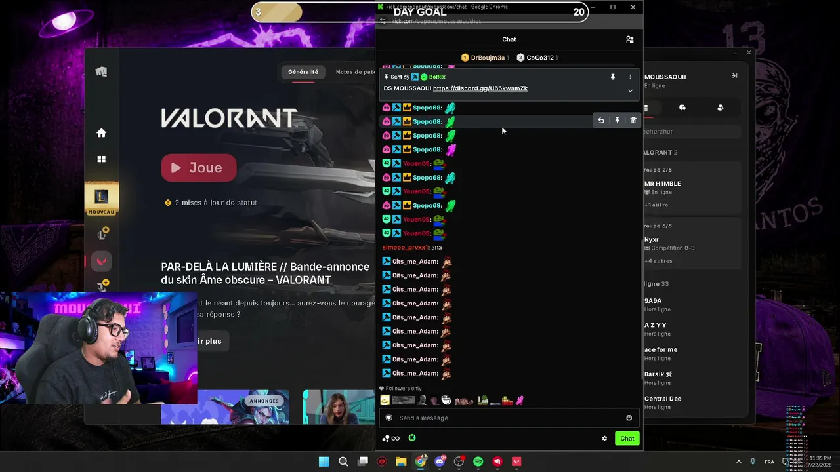Collapse the Riot social panel arrow

tap(734, 76)
